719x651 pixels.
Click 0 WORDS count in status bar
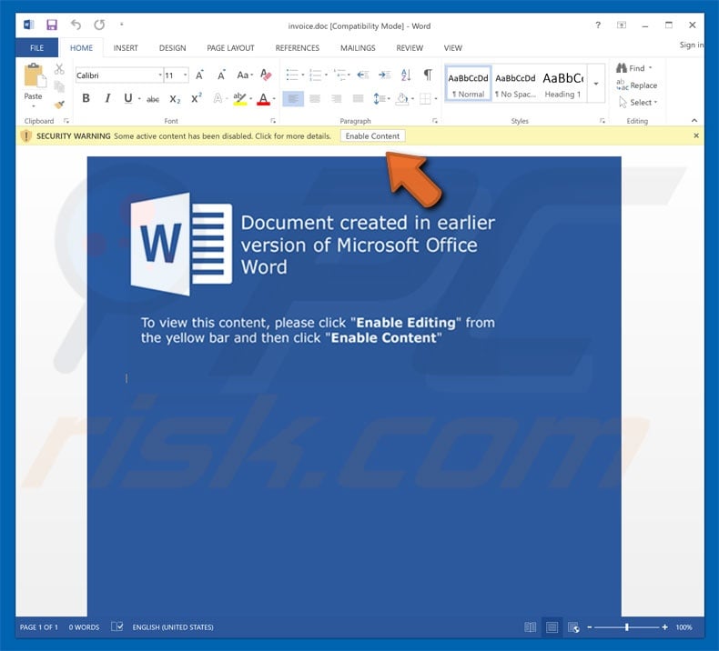[x=84, y=627]
